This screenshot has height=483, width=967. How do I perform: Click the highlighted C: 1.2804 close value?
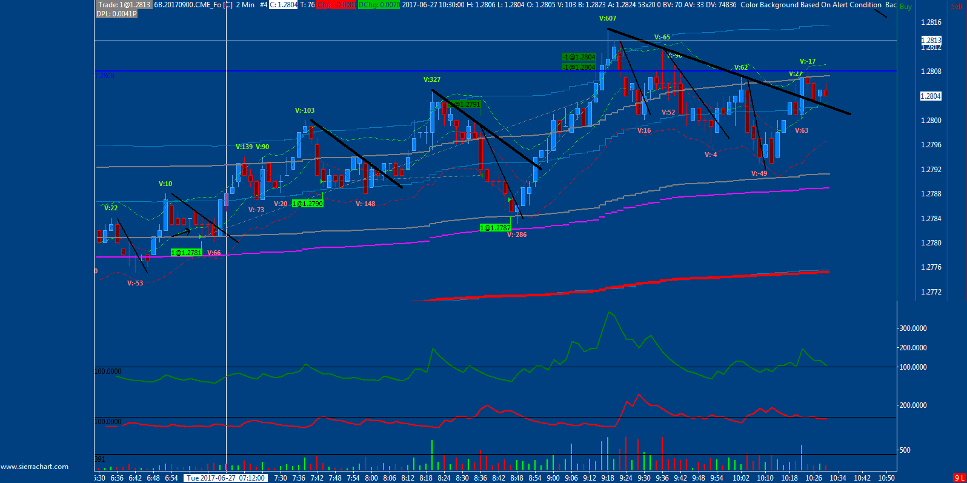[284, 4]
